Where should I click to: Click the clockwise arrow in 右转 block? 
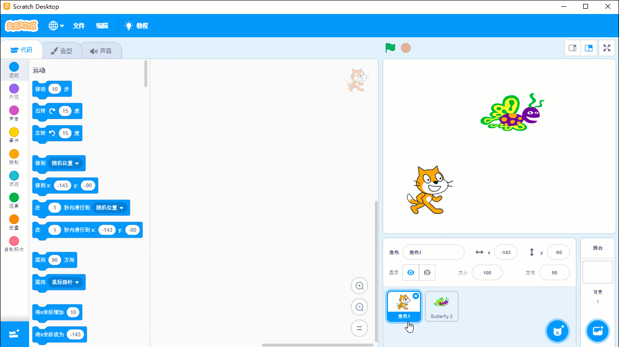click(52, 111)
